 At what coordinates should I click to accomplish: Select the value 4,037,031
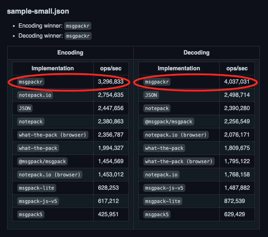tap(237, 82)
